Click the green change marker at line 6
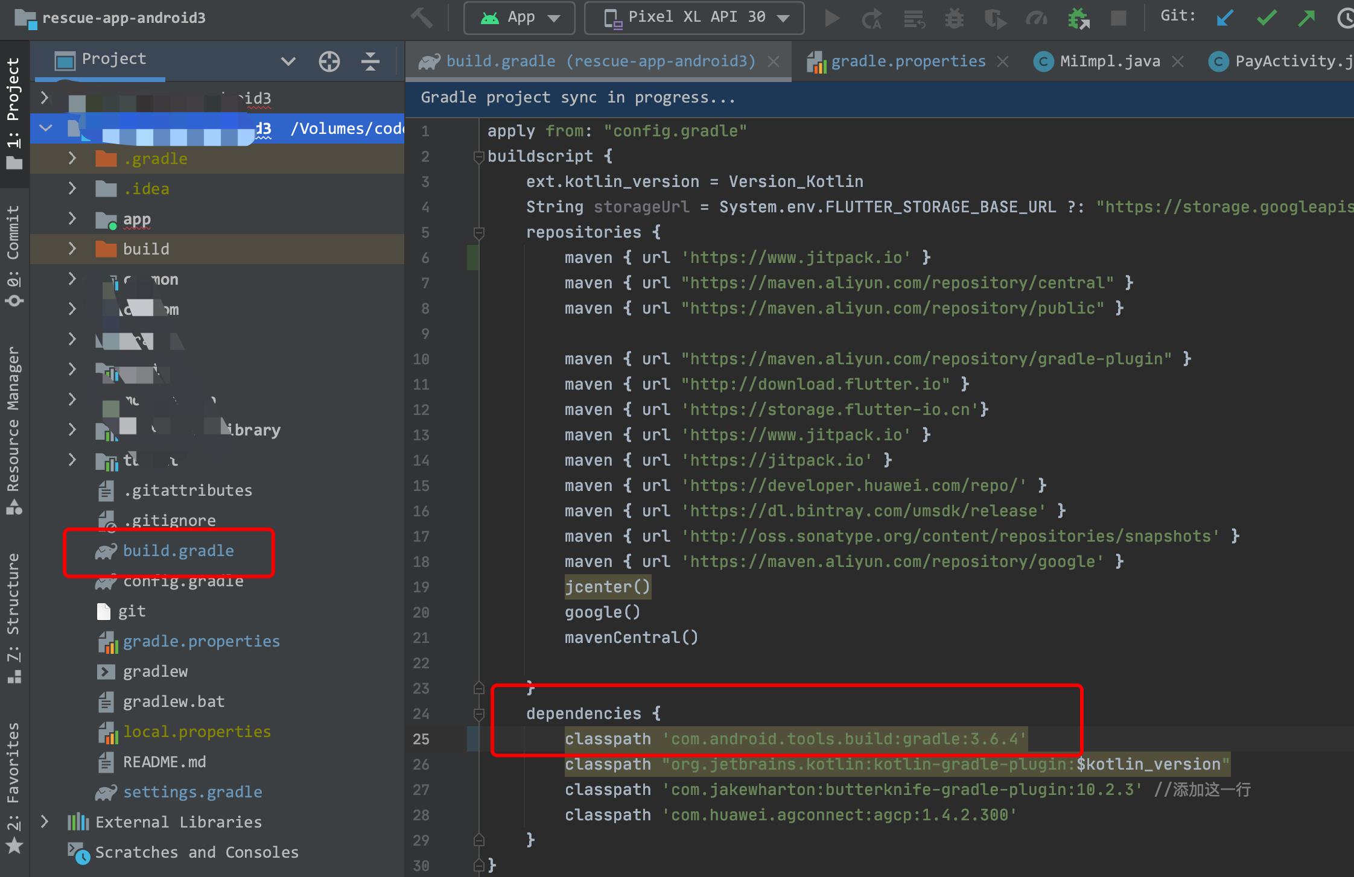The image size is (1354, 877). tap(473, 258)
